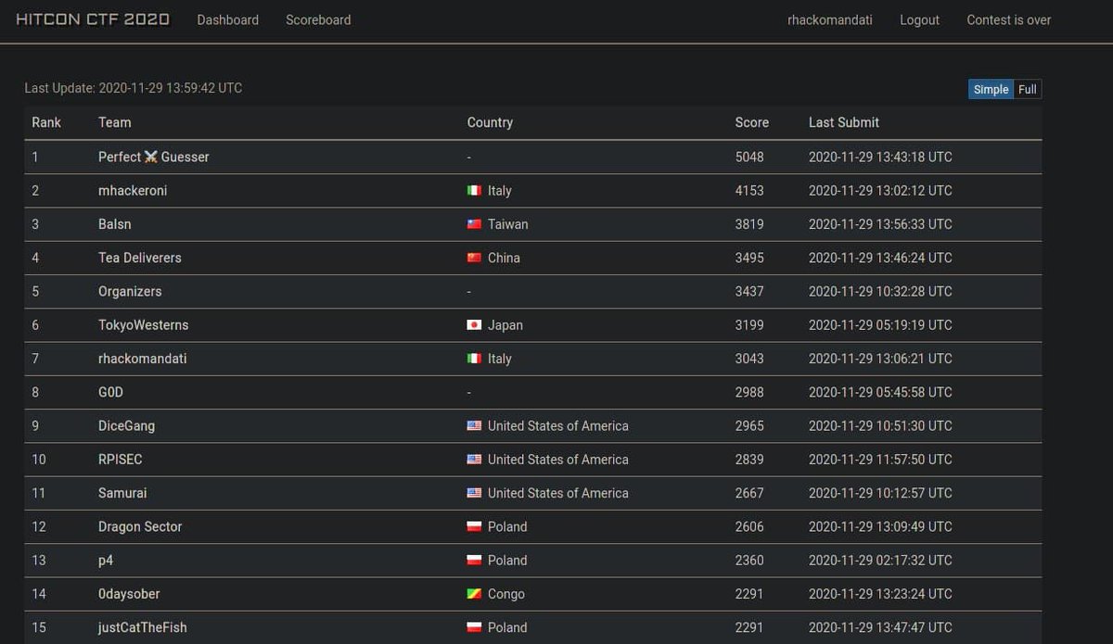This screenshot has height=644, width=1113.
Task: Click the Taiwan flag in Balsn row
Action: (x=474, y=224)
